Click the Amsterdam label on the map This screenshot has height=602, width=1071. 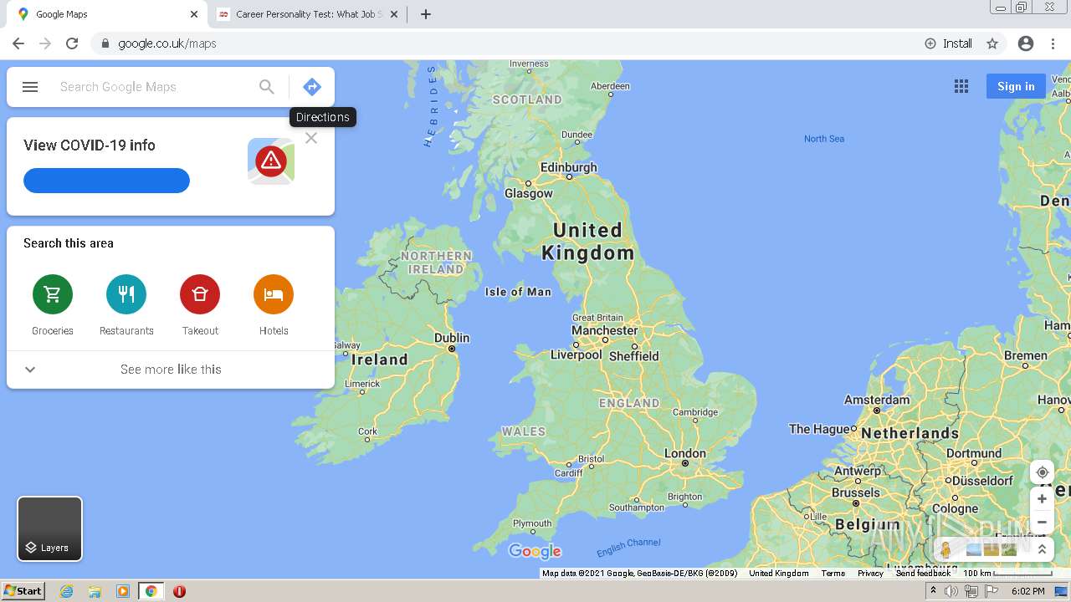pos(876,400)
